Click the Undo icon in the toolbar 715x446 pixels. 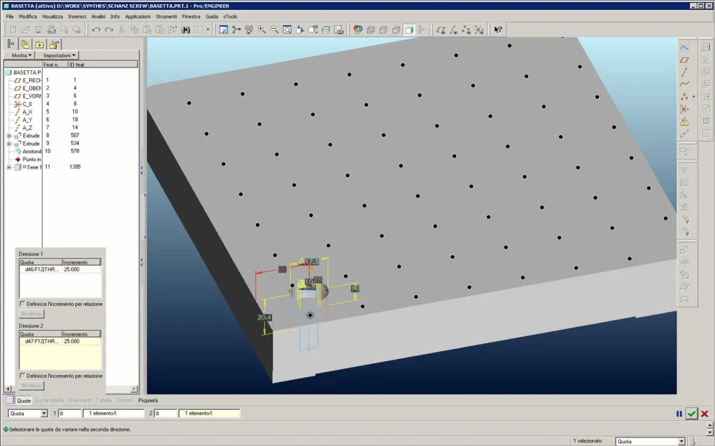click(x=96, y=30)
